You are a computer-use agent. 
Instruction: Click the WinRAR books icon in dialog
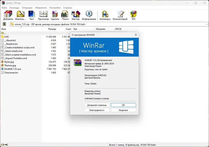(77, 63)
